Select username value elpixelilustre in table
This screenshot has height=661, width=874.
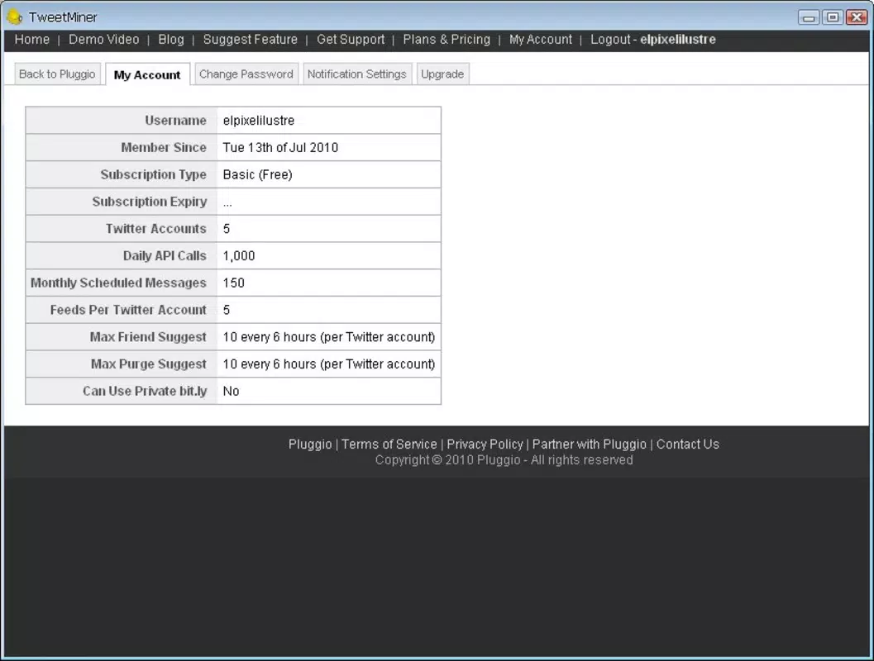[x=259, y=121]
